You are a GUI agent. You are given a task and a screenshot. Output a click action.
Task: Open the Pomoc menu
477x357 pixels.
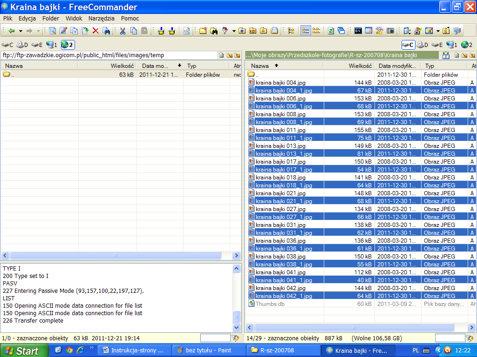point(130,18)
